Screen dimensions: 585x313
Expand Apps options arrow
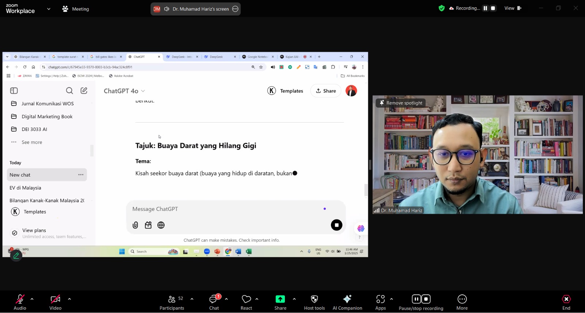point(392,299)
